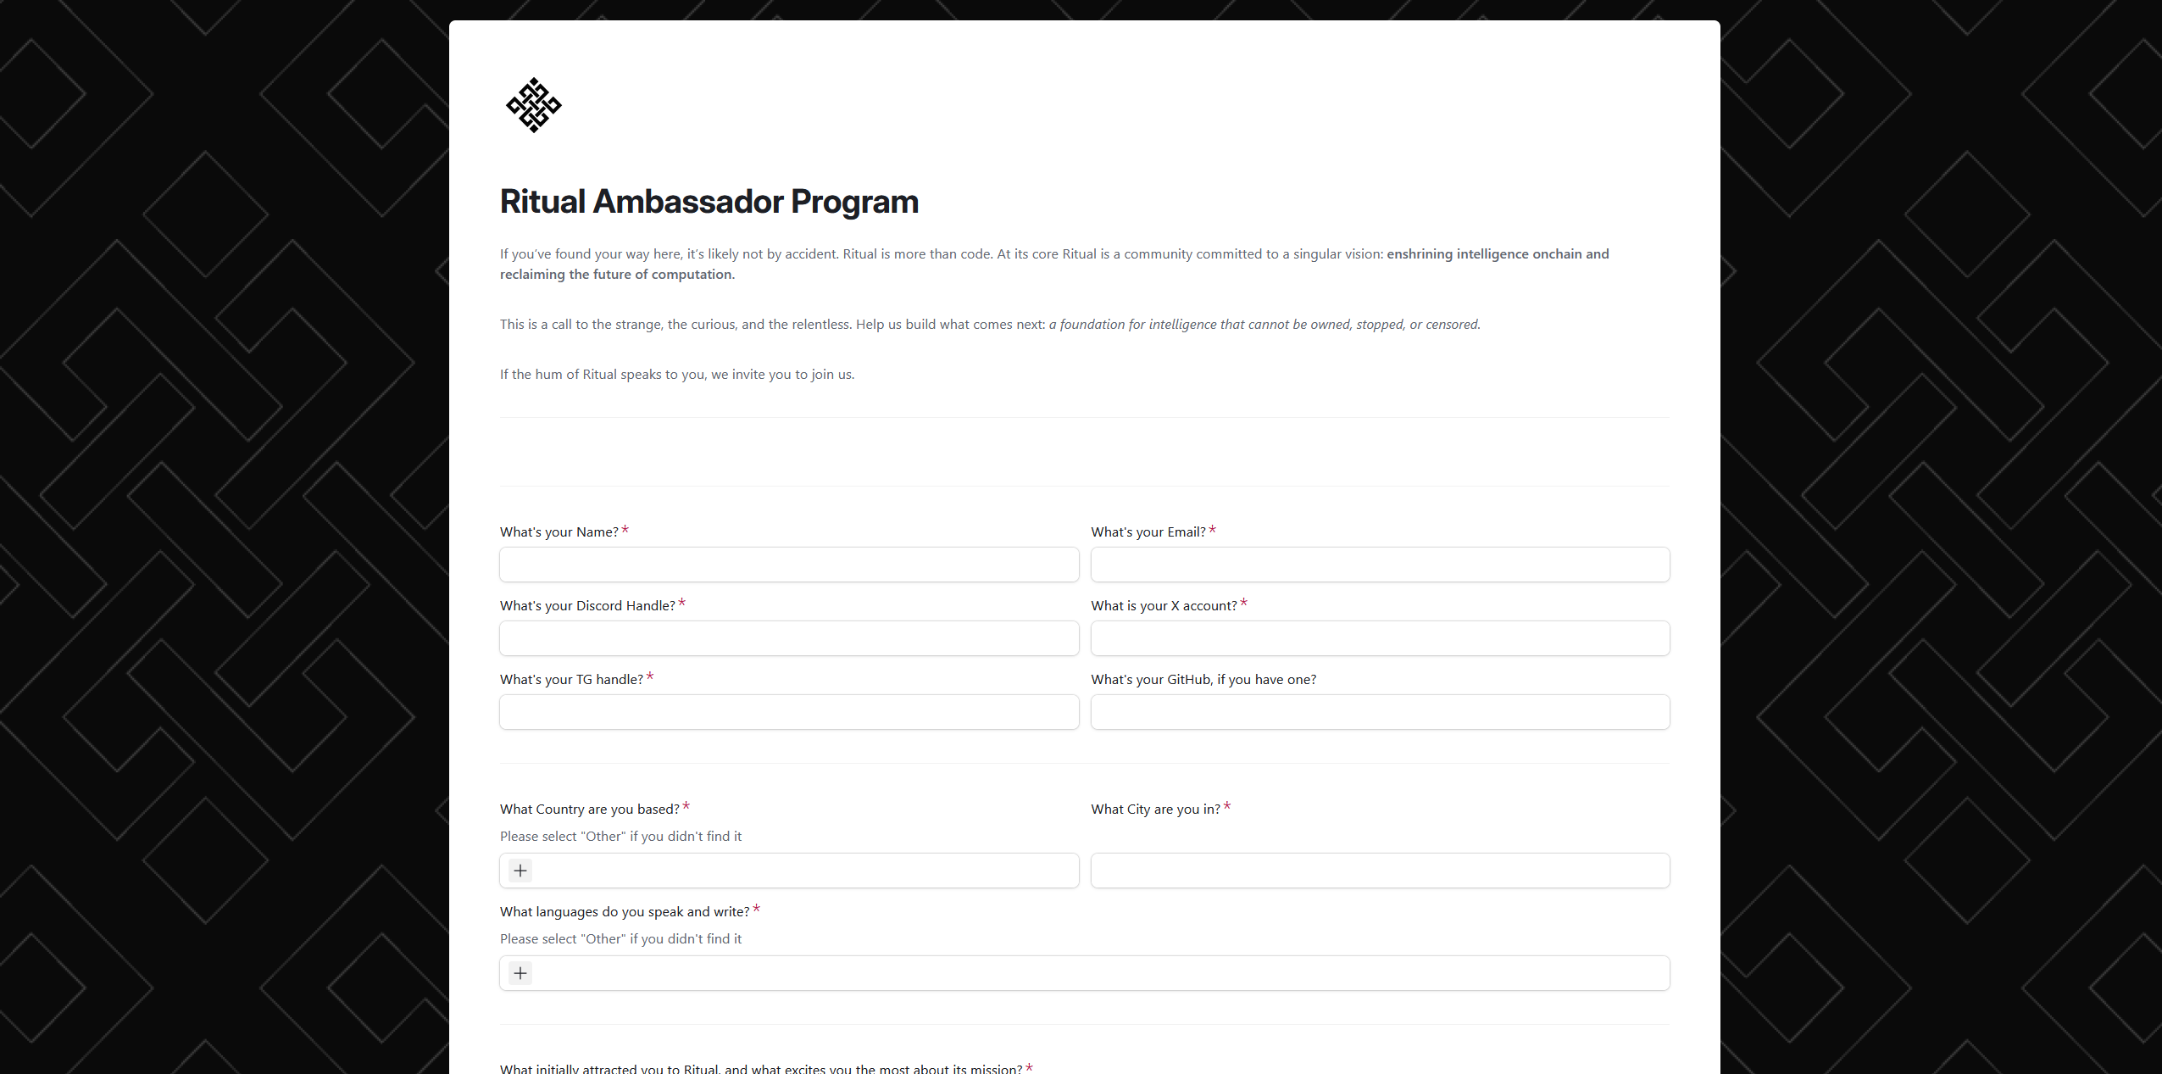Click the X account text box
Screen dimensions: 2162x1074
(x=1380, y=638)
